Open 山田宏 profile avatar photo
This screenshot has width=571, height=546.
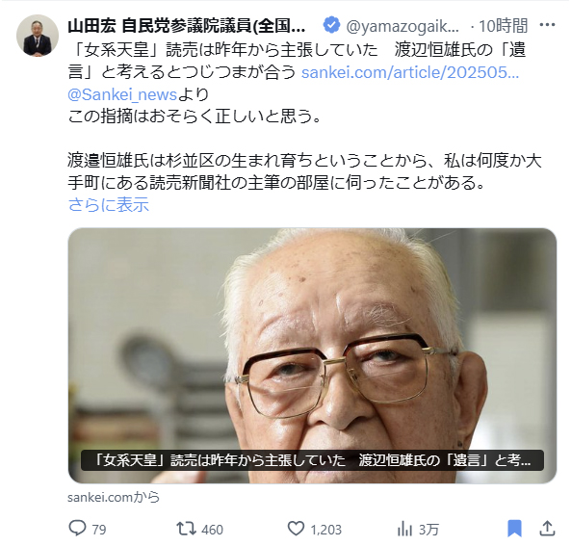pyautogui.click(x=38, y=36)
